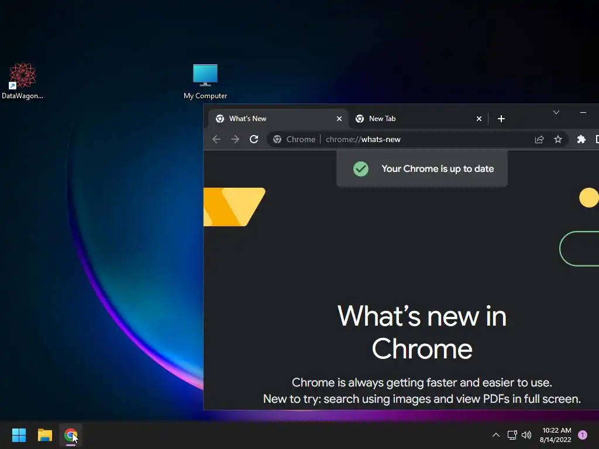Click the green checkmark icon
Image resolution: width=599 pixels, height=449 pixels.
[360, 169]
